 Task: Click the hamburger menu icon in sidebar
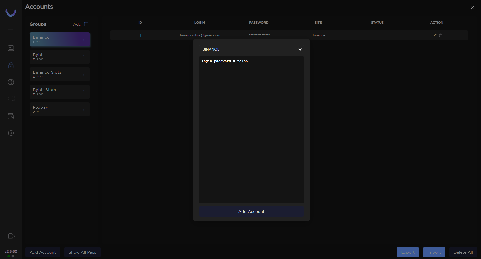pyautogui.click(x=11, y=31)
